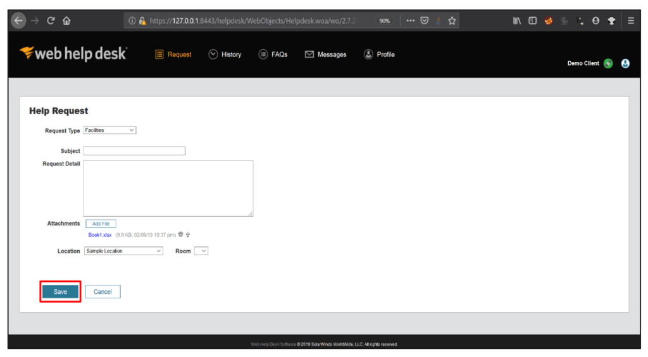Click the Save button

pos(60,292)
